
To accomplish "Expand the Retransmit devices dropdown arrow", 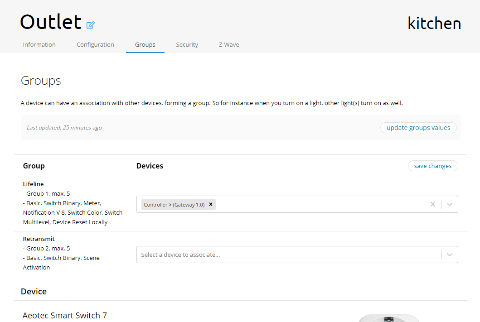I will 450,255.
